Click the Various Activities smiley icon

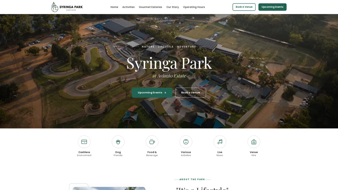[186, 142]
